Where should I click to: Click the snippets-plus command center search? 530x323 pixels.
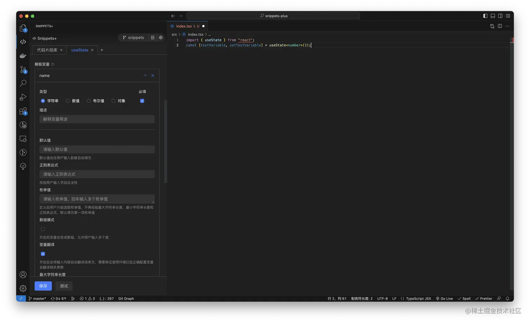click(x=273, y=16)
